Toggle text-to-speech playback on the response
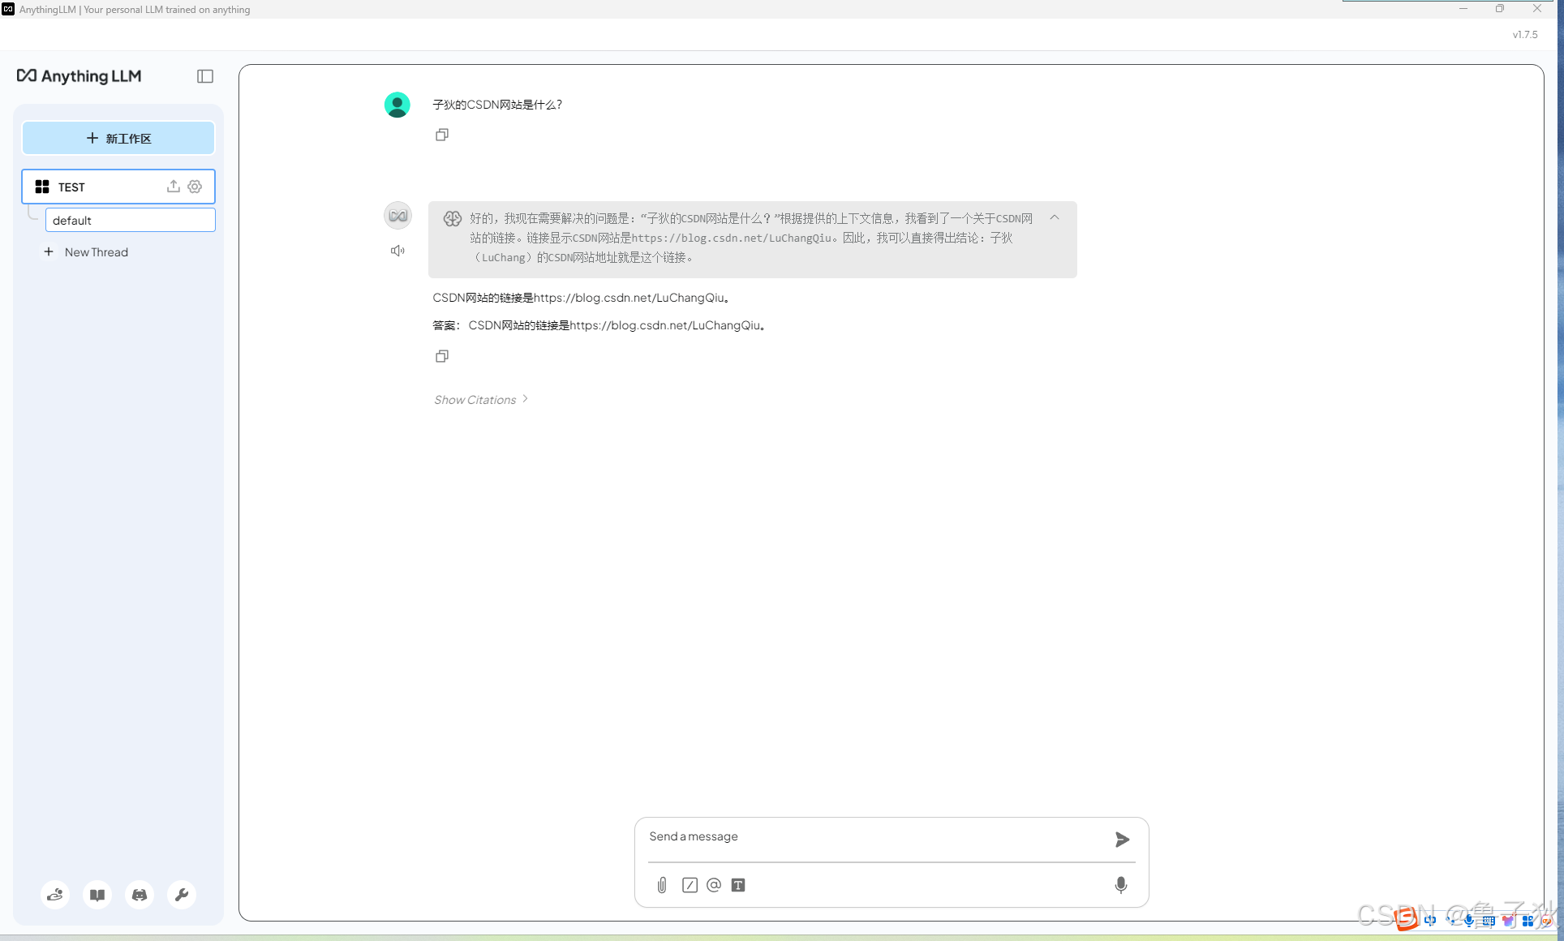 pyautogui.click(x=397, y=250)
